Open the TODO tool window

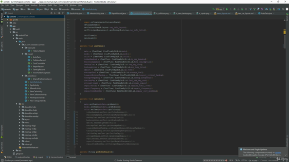tap(8, 157)
